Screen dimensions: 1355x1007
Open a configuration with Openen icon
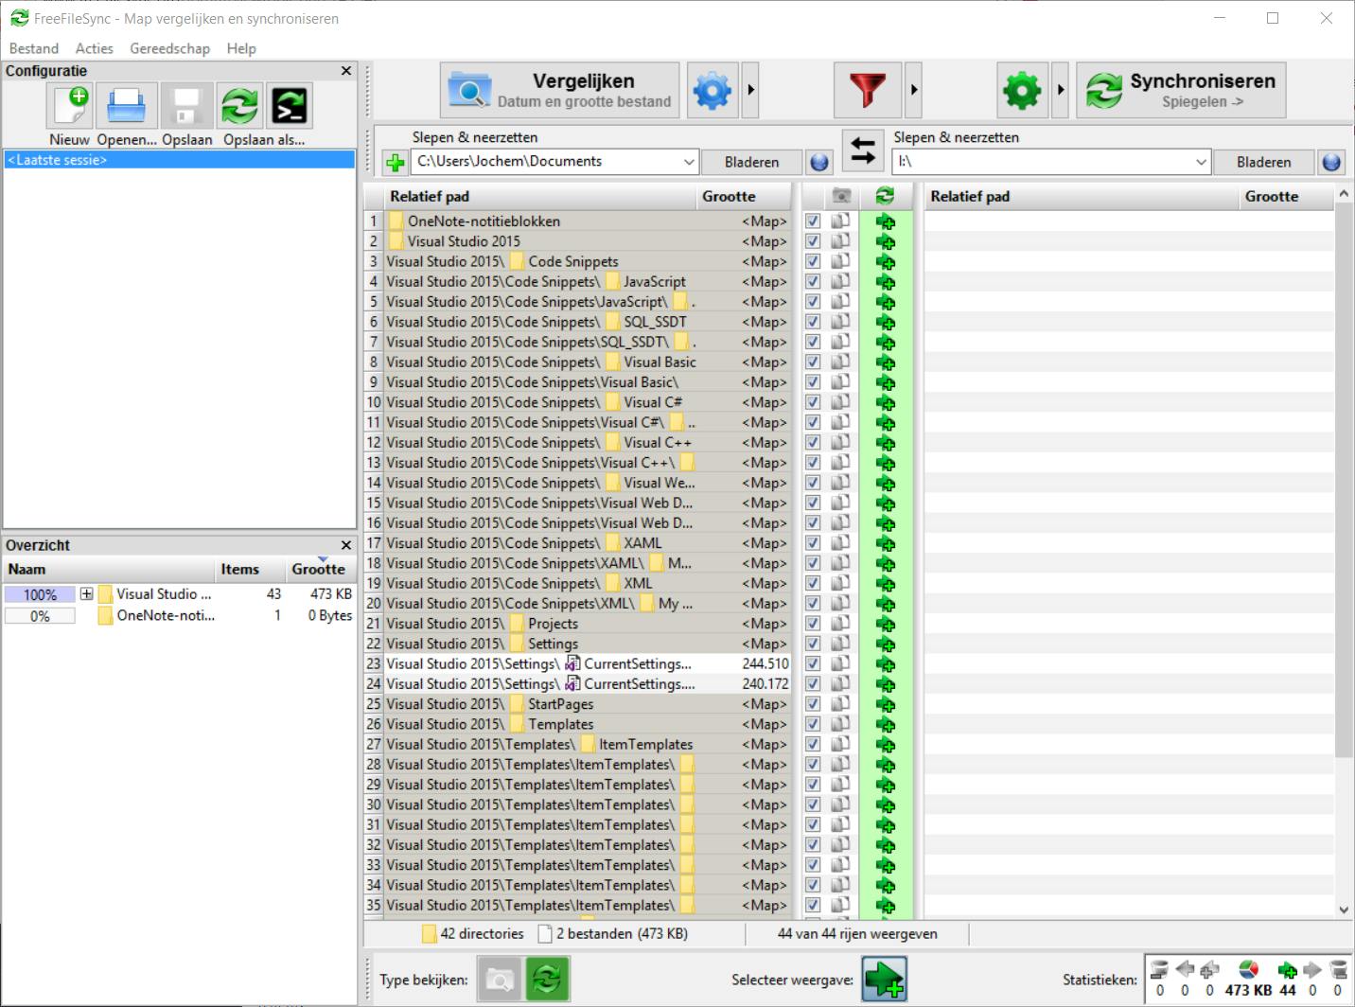click(126, 106)
